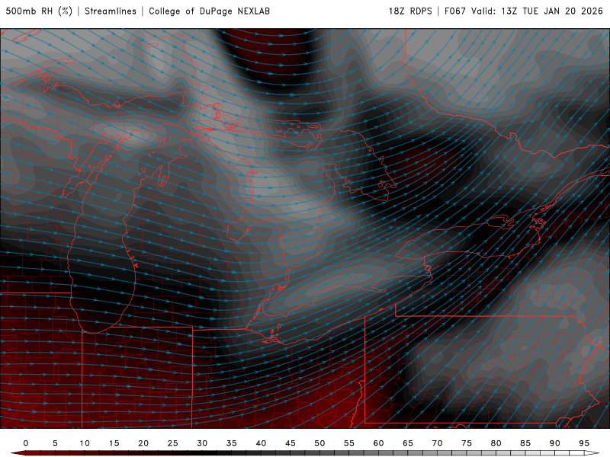
Task: Select the '18Z RDPS' model run label
Action: pyautogui.click(x=410, y=11)
